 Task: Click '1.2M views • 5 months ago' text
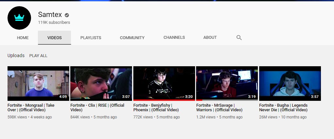point(219,117)
